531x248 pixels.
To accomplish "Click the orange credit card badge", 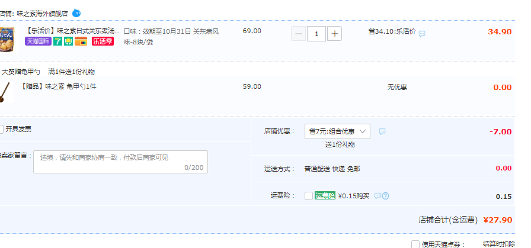I will [81, 41].
